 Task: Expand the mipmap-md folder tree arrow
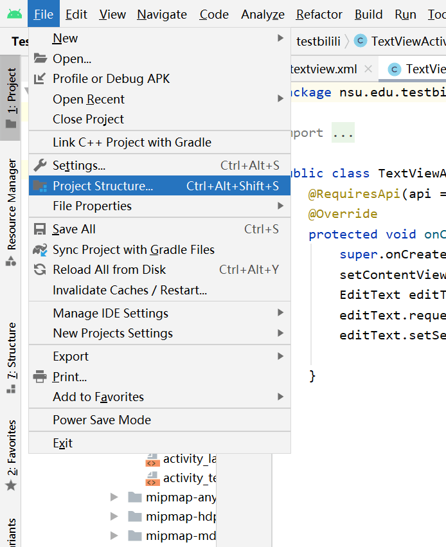tap(114, 535)
